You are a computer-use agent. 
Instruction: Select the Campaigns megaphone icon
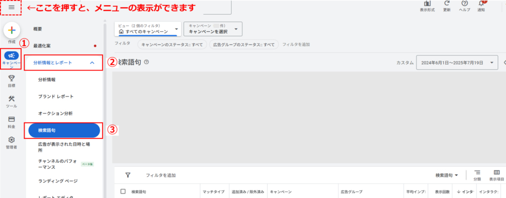coord(11,56)
